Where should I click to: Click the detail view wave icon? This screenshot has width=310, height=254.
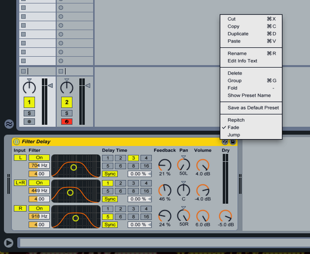click(9, 124)
